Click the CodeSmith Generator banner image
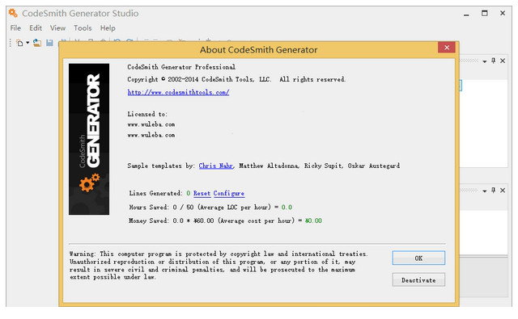Screen dimensions: 518x319 coord(89,139)
